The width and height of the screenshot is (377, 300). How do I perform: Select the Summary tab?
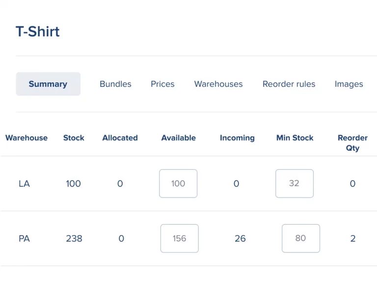(x=48, y=84)
